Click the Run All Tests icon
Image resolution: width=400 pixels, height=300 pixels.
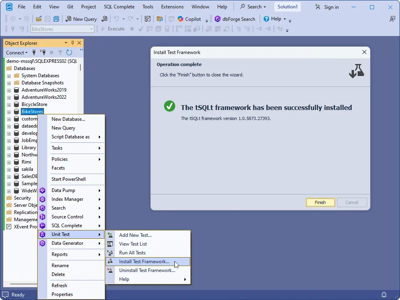point(110,253)
